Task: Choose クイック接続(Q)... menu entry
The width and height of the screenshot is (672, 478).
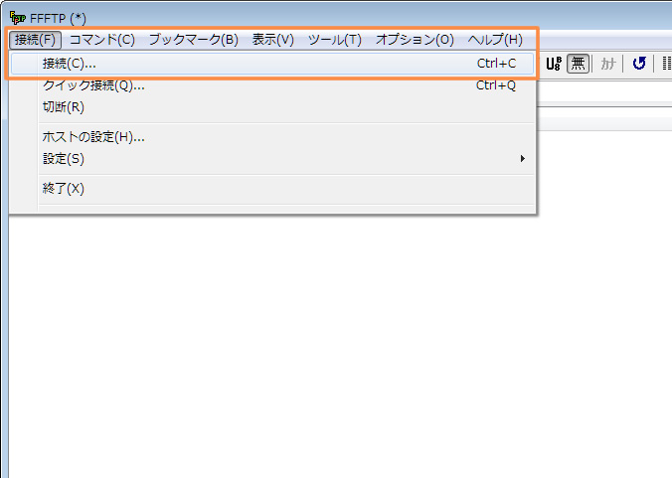Action: [272, 85]
